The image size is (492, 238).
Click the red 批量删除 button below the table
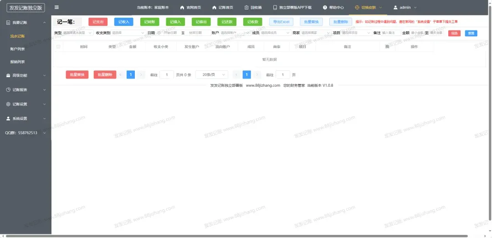(105, 75)
